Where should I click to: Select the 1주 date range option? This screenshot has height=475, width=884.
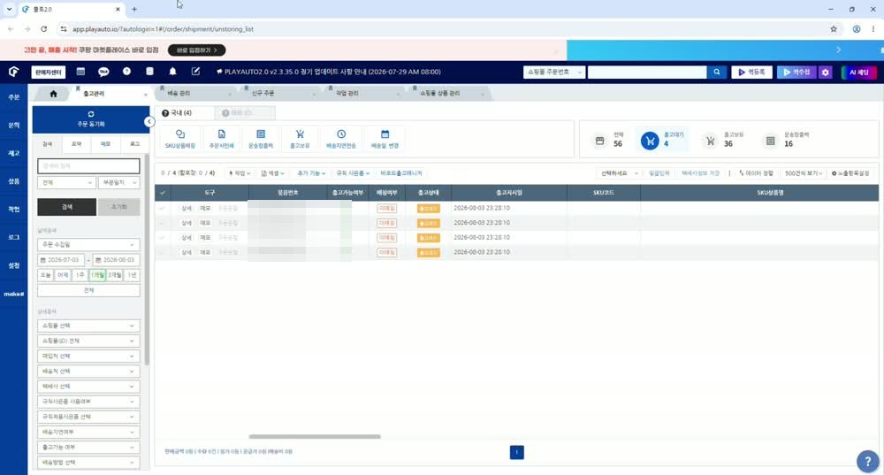click(80, 275)
